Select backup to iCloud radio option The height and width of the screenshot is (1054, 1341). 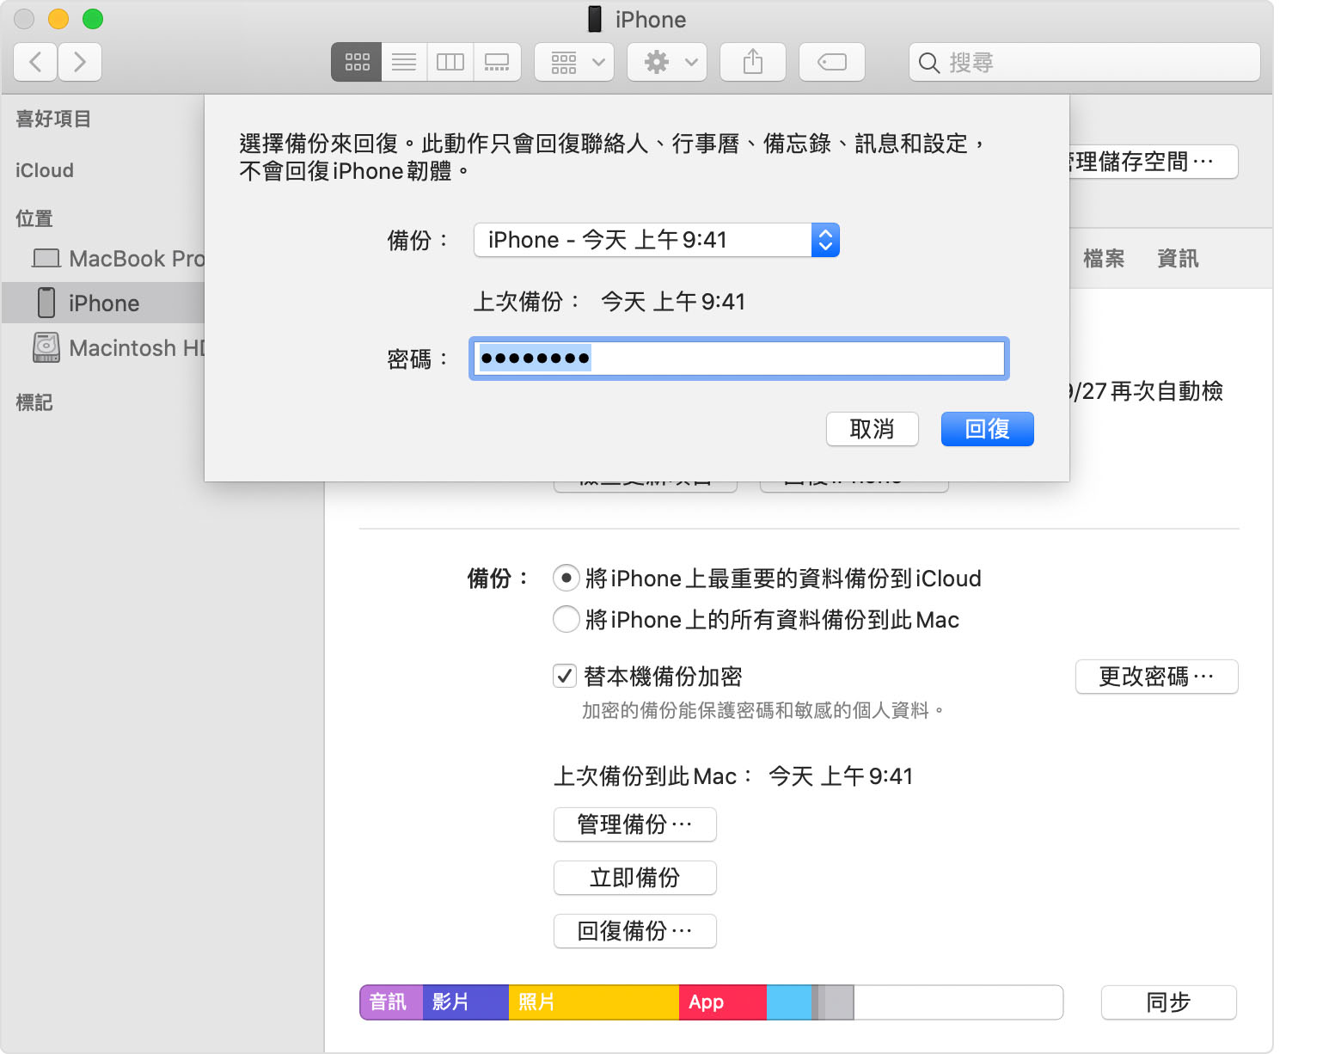[x=566, y=579]
